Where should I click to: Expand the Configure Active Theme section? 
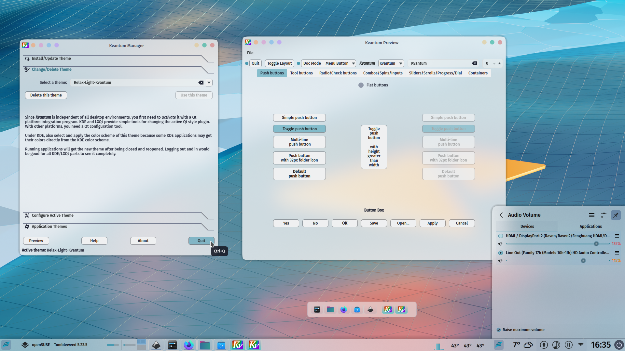coord(118,215)
